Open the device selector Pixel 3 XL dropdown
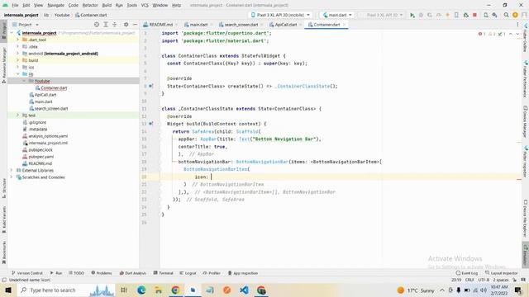This screenshot has height=297, width=529. (x=280, y=15)
